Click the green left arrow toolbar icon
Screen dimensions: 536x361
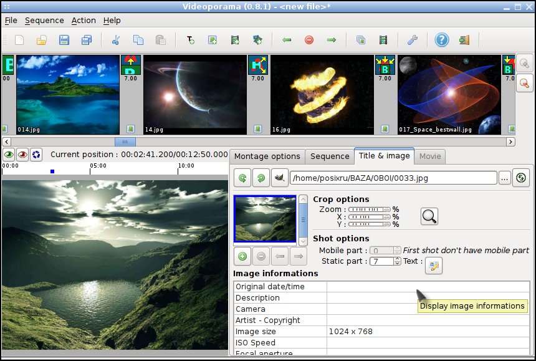click(x=287, y=40)
